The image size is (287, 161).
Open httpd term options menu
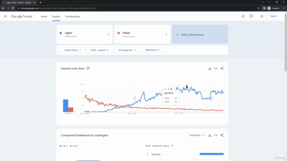point(166,34)
